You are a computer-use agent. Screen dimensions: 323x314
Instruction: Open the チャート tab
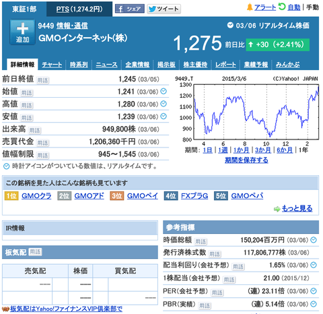(x=52, y=65)
